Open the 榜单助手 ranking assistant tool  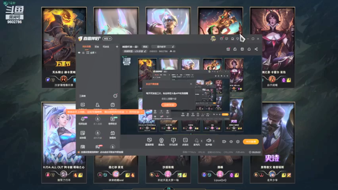pos(112,121)
